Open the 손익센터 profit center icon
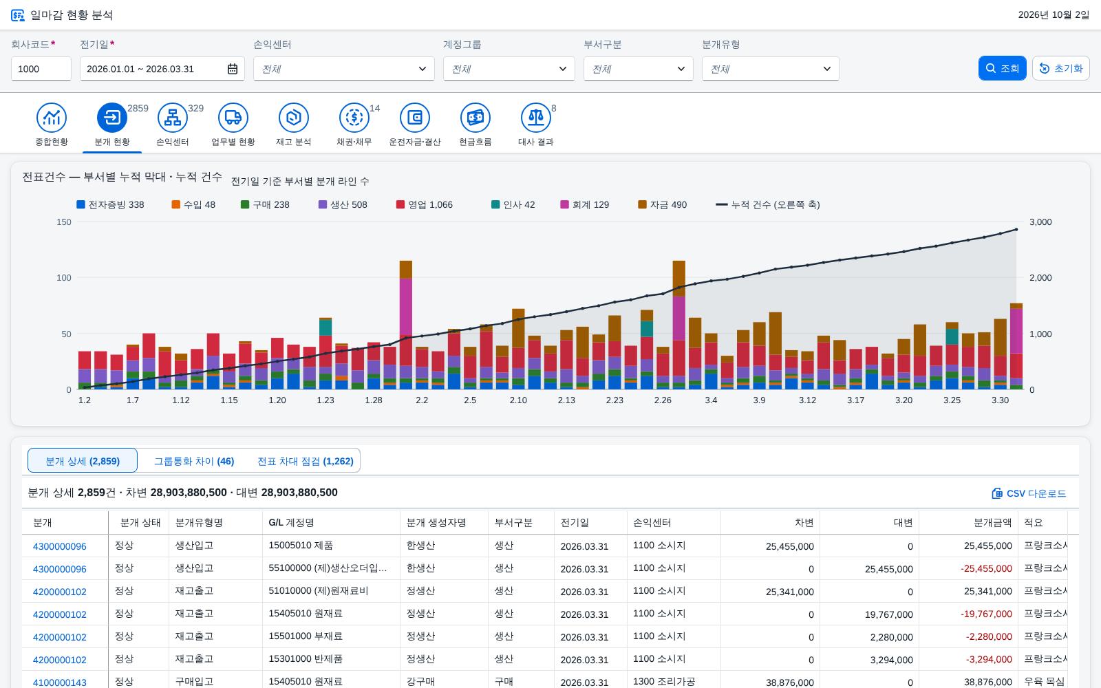This screenshot has height=688, width=1101. pos(173,118)
